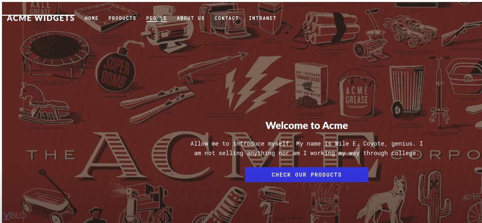Click the ACME WIDGETS site logo
Screen dimensions: 482x223
click(x=41, y=18)
